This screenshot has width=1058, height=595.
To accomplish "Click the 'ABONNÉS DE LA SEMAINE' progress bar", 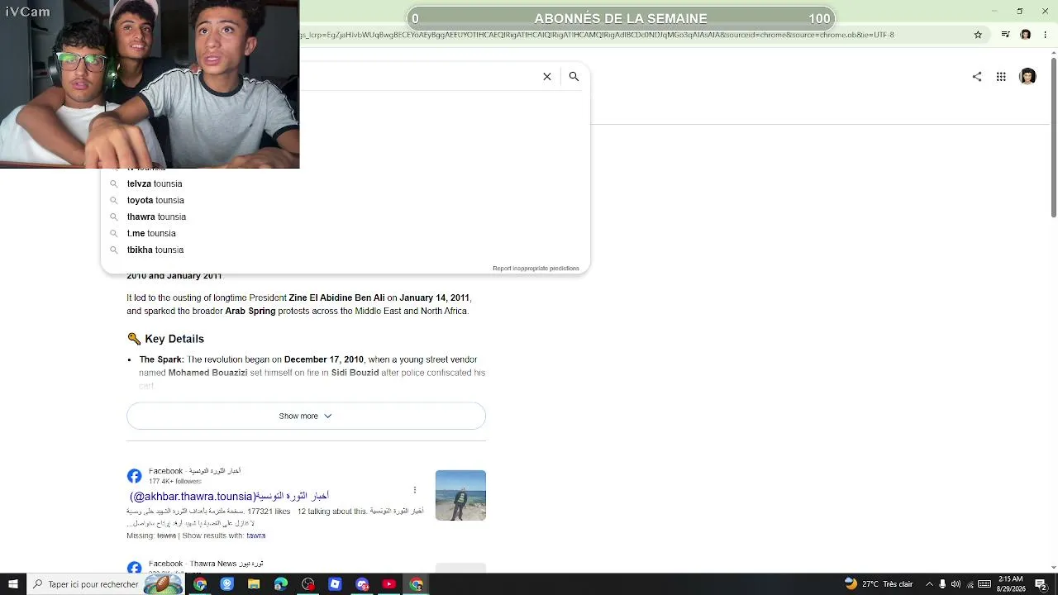I will click(621, 18).
